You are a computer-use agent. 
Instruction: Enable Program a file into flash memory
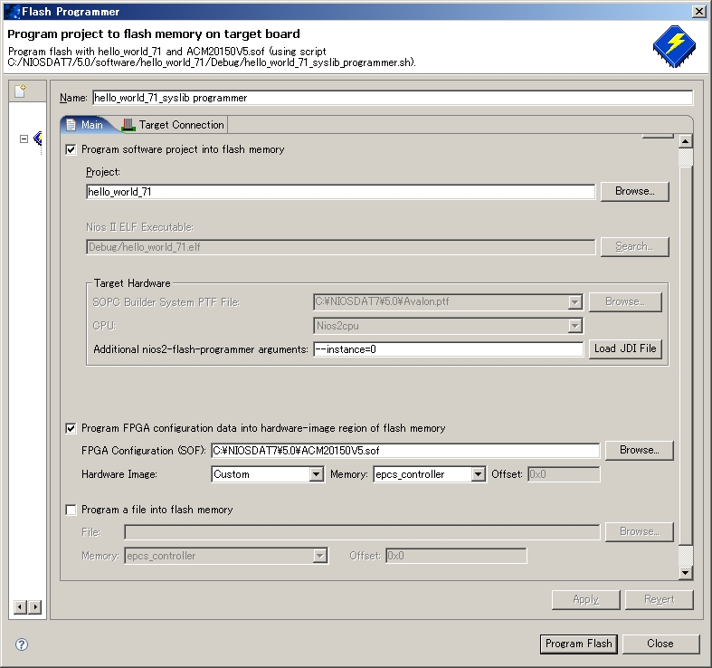[x=71, y=510]
